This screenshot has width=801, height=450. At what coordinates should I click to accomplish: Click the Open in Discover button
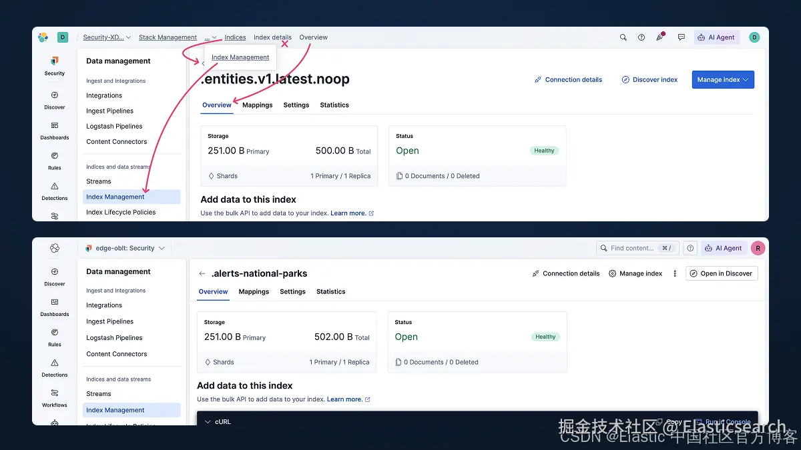tap(722, 273)
